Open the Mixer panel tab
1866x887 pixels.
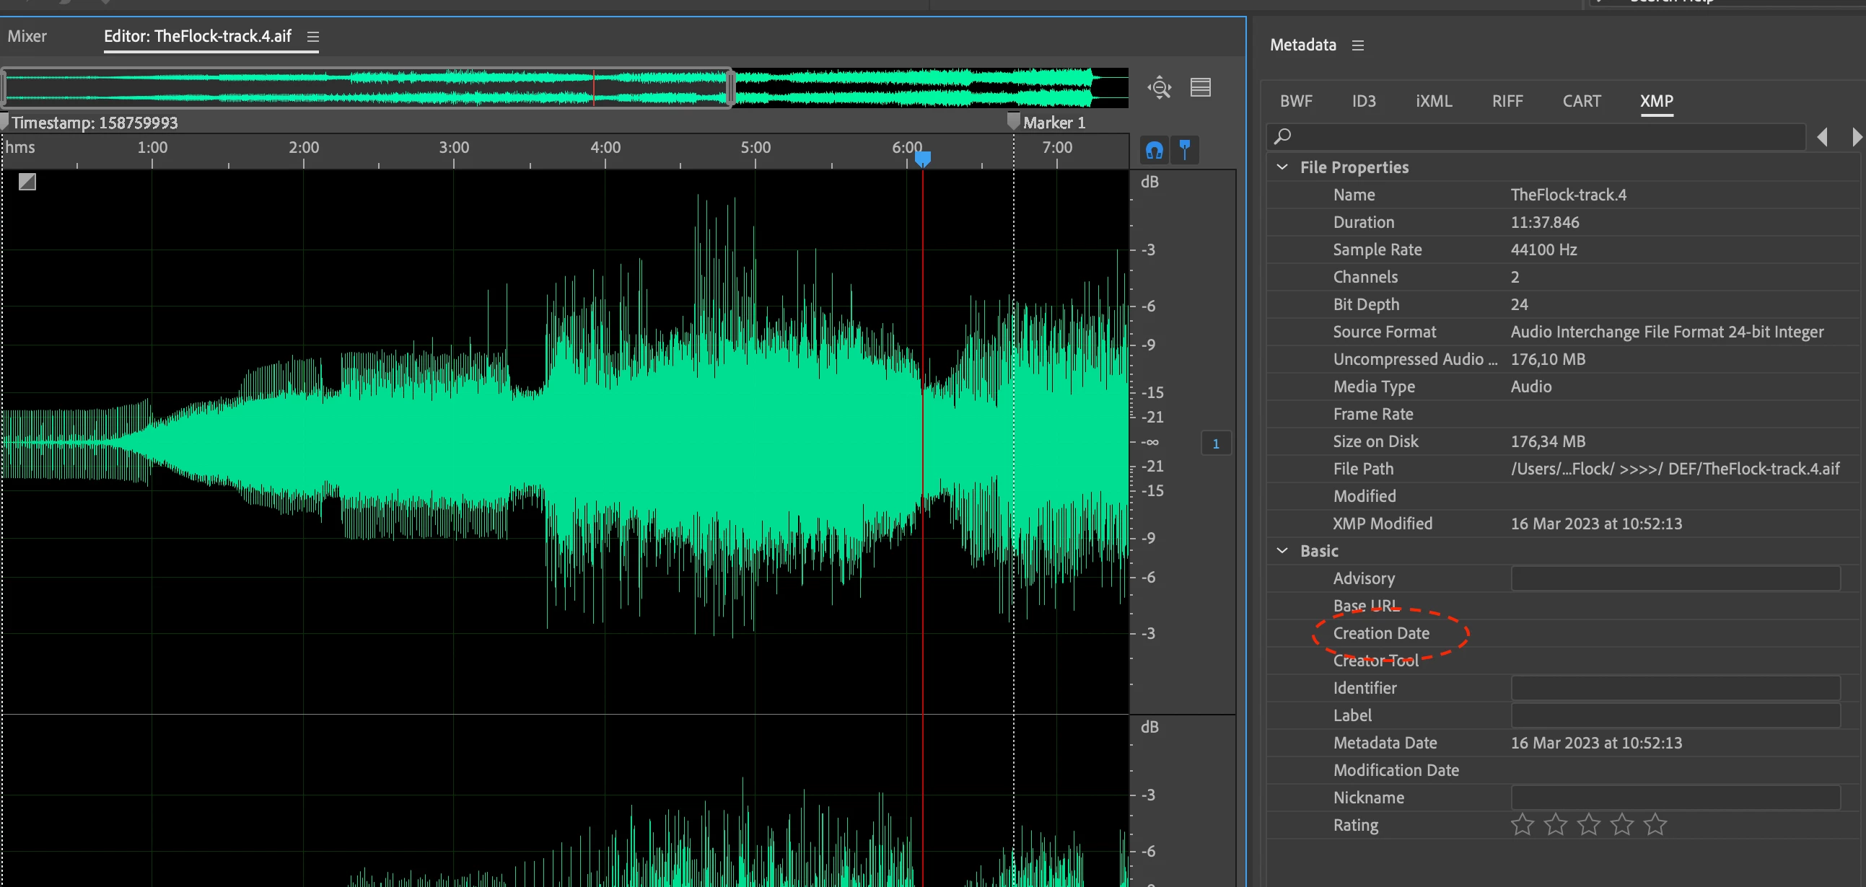(27, 36)
